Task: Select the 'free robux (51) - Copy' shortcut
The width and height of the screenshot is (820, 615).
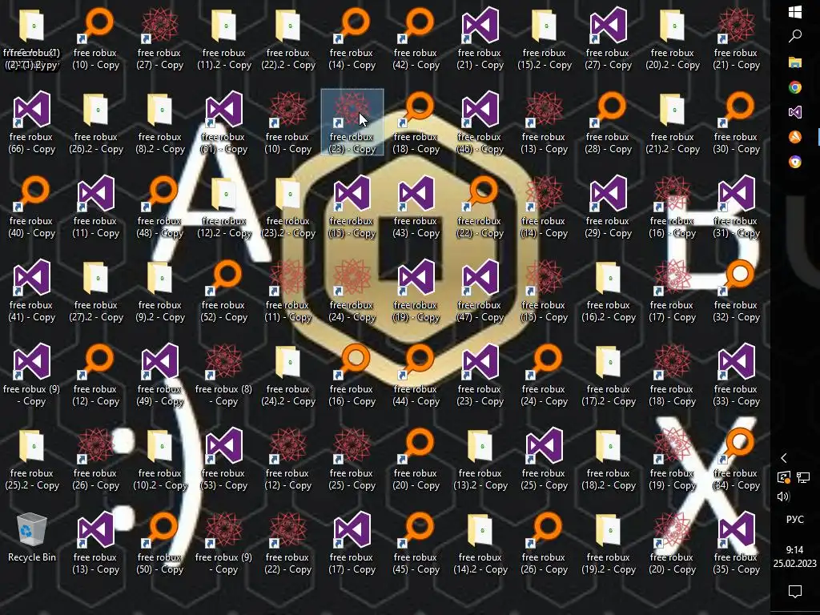Action: 224,123
